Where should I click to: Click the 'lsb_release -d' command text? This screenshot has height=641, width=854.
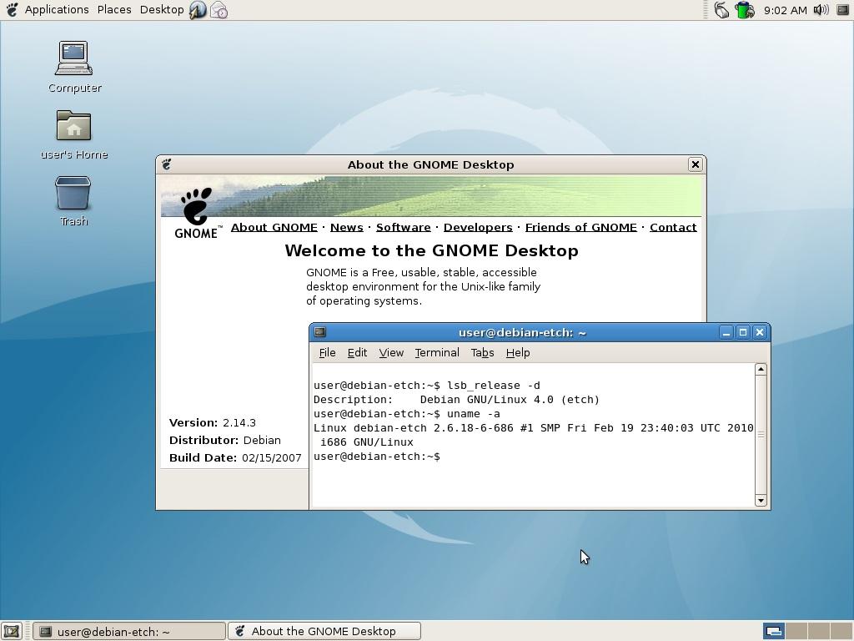(494, 386)
